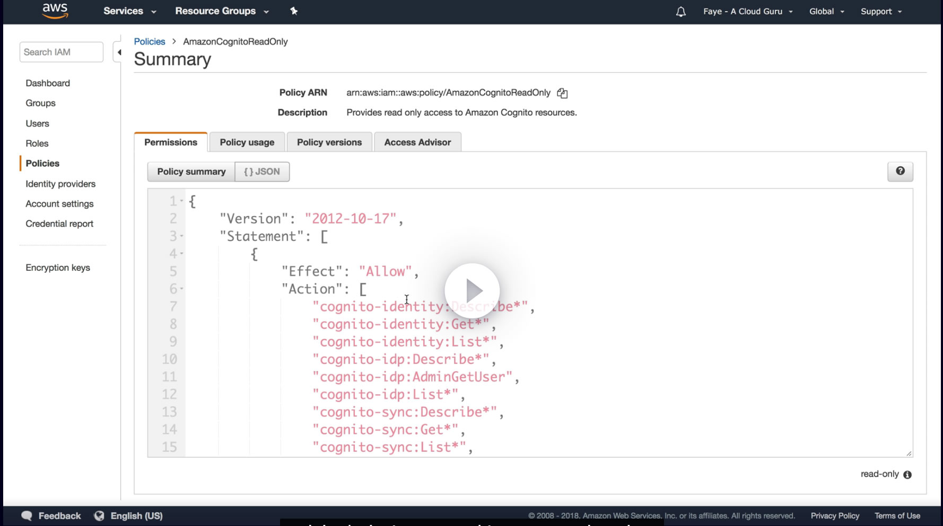Open Users in the sidebar
This screenshot has width=943, height=526.
[x=37, y=123]
